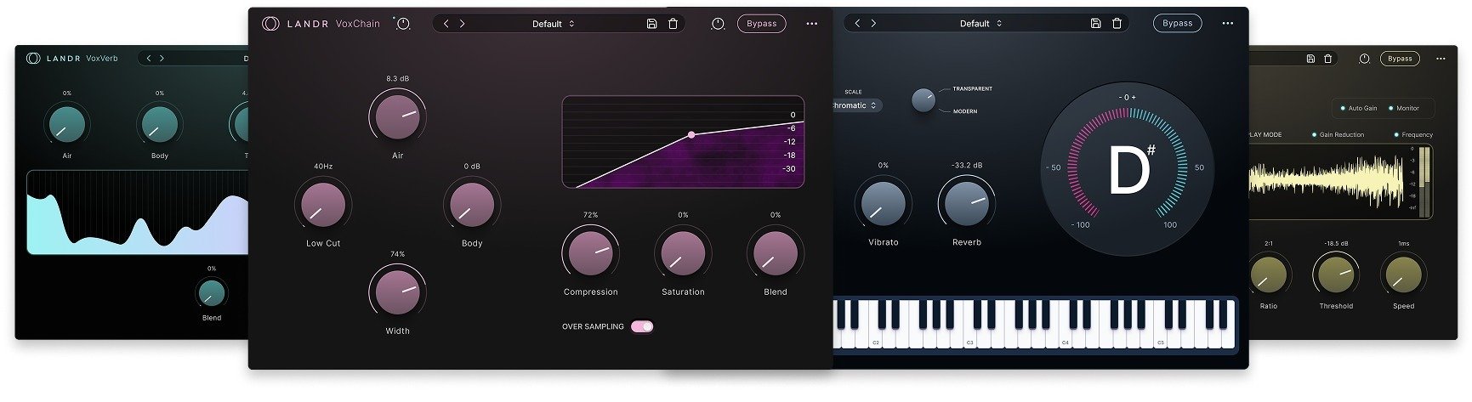Click the Width knob in VoxChain
The image size is (1472, 402).
coord(397,292)
